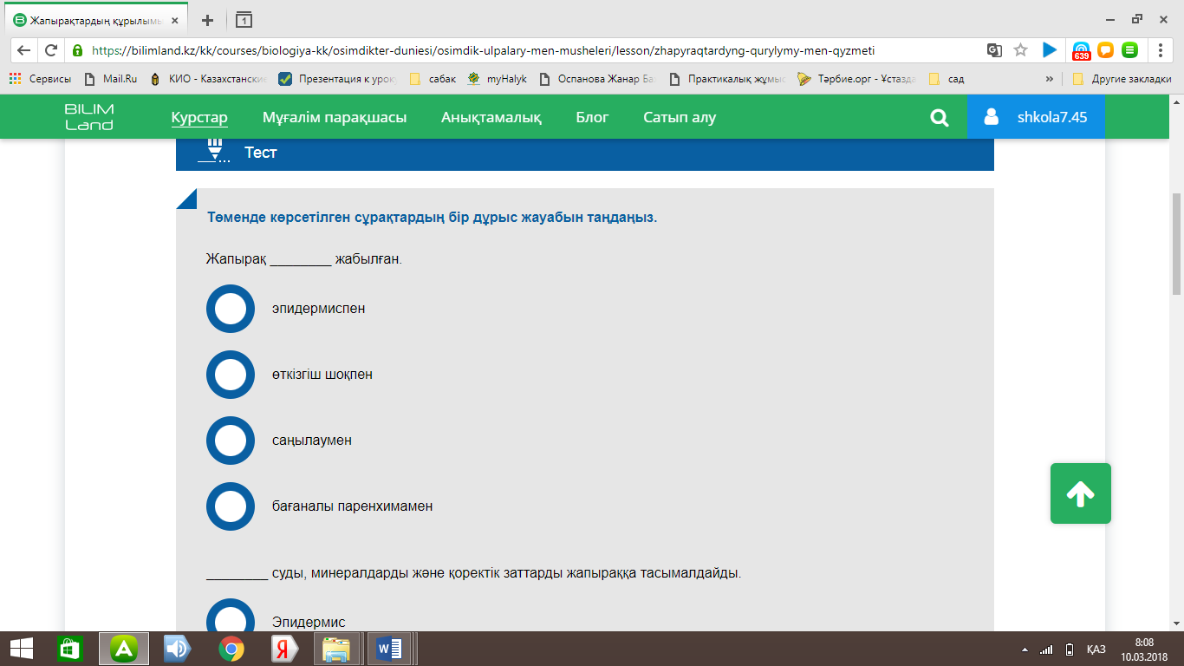Click the BILIM Land logo
Screen dimensions: 1184x666
(88, 117)
